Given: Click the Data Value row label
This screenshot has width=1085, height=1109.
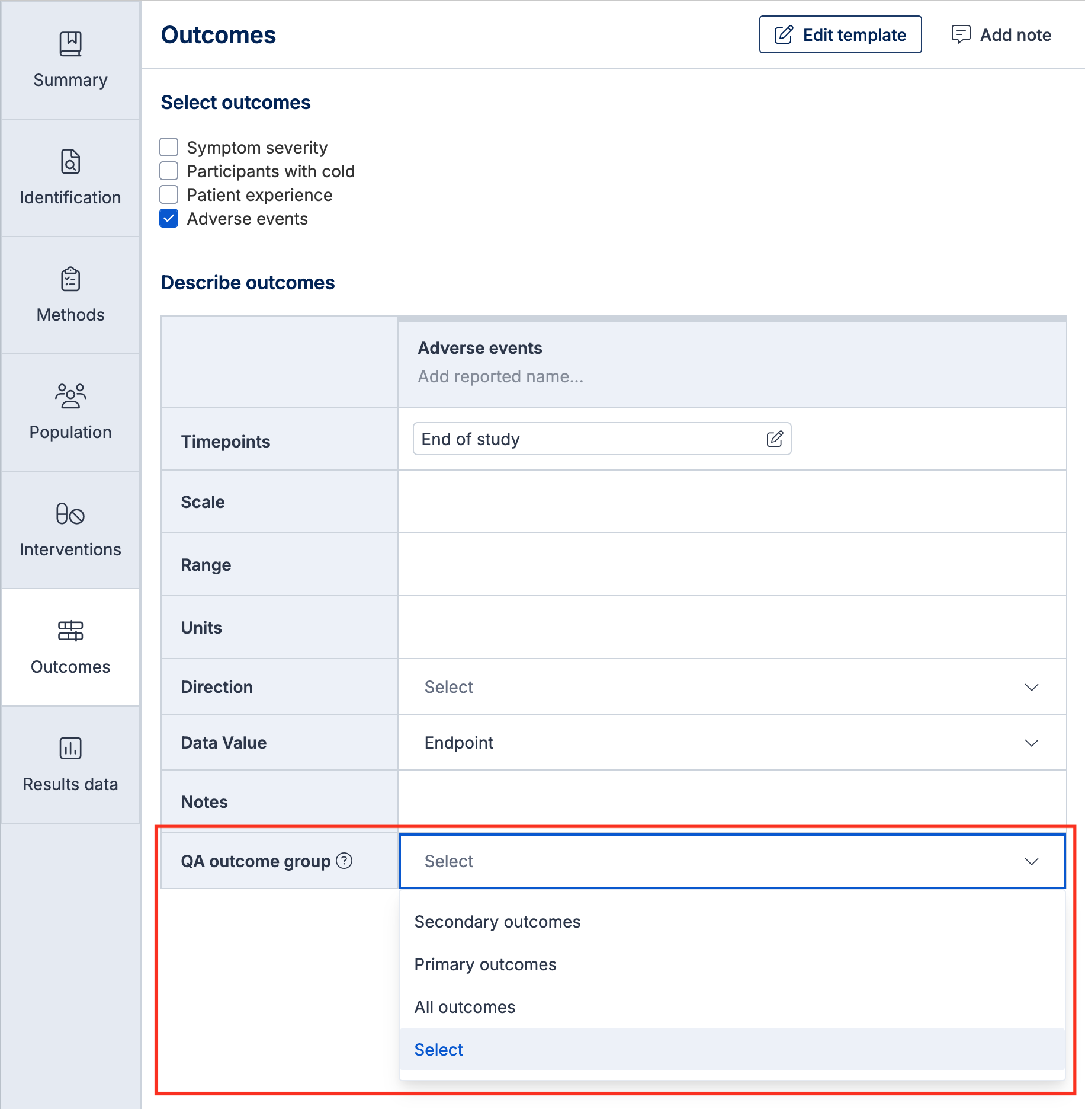Looking at the screenshot, I should (224, 743).
